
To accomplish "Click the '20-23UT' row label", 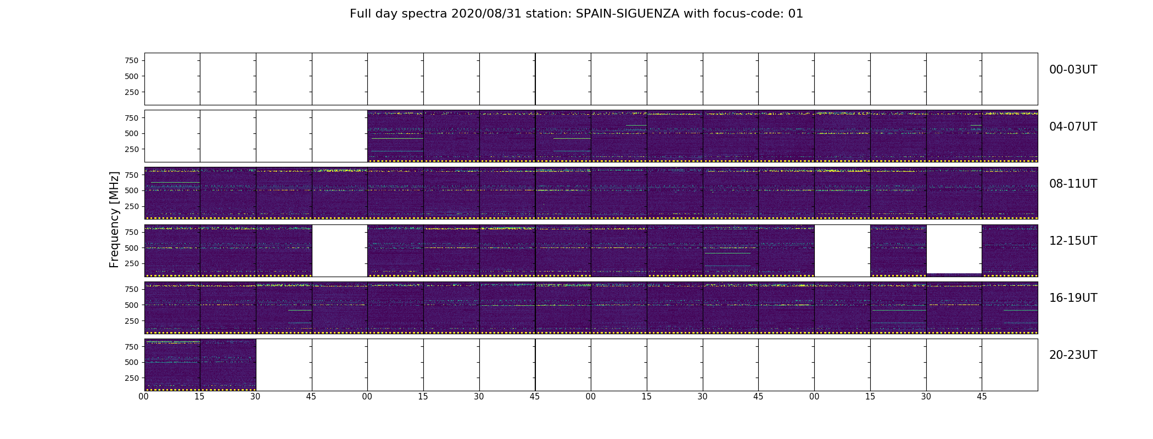I will pyautogui.click(x=1073, y=355).
